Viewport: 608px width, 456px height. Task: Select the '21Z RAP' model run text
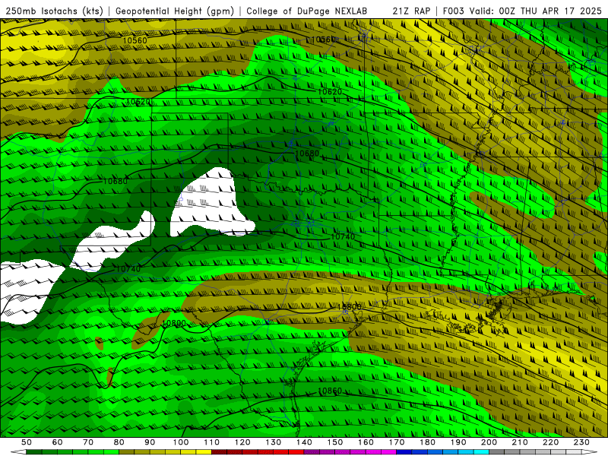411,11
